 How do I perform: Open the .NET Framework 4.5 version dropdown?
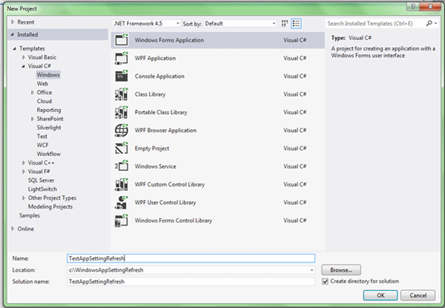point(147,24)
